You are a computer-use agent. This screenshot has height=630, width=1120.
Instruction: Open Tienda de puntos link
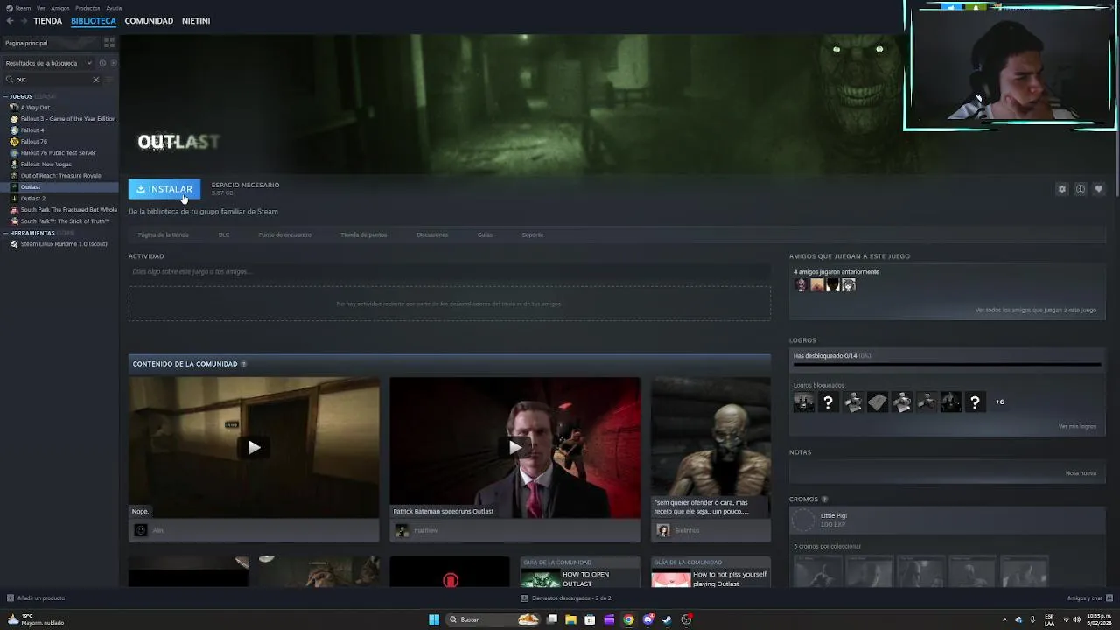tap(363, 234)
